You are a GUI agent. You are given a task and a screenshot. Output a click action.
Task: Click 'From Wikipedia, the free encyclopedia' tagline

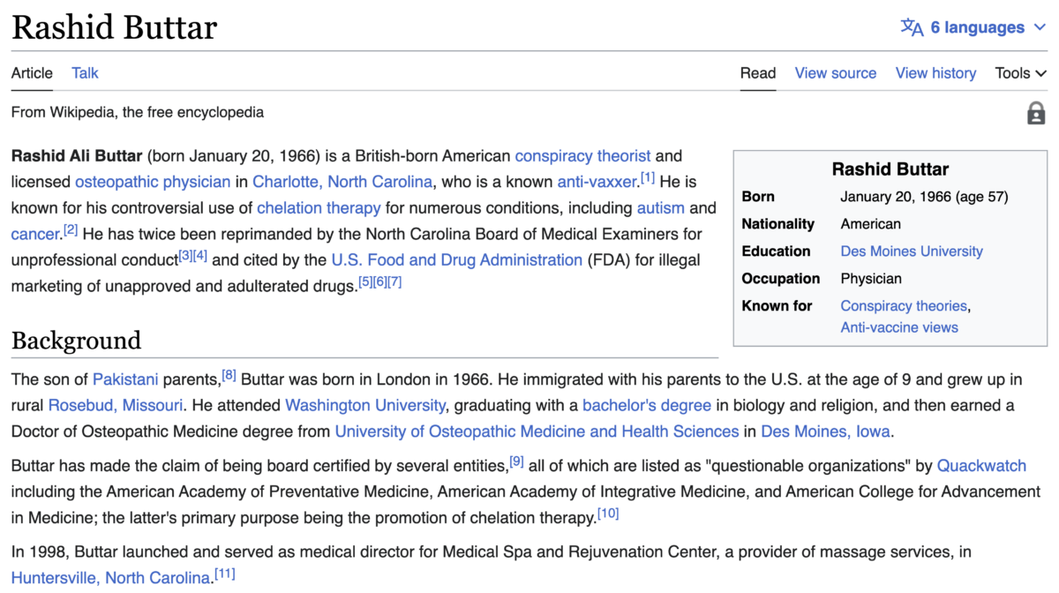(138, 113)
